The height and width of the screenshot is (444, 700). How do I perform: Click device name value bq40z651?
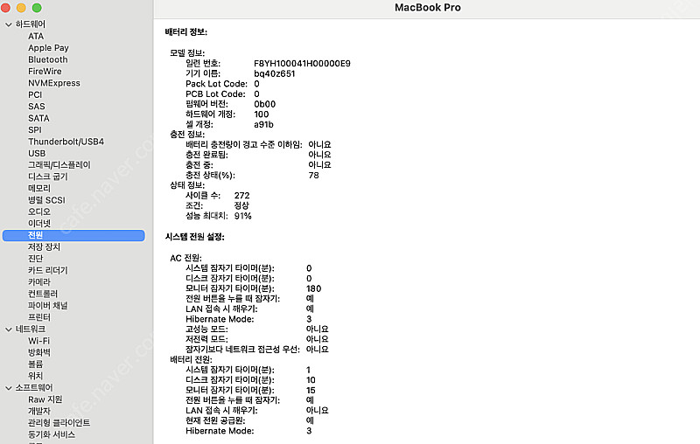coord(275,73)
